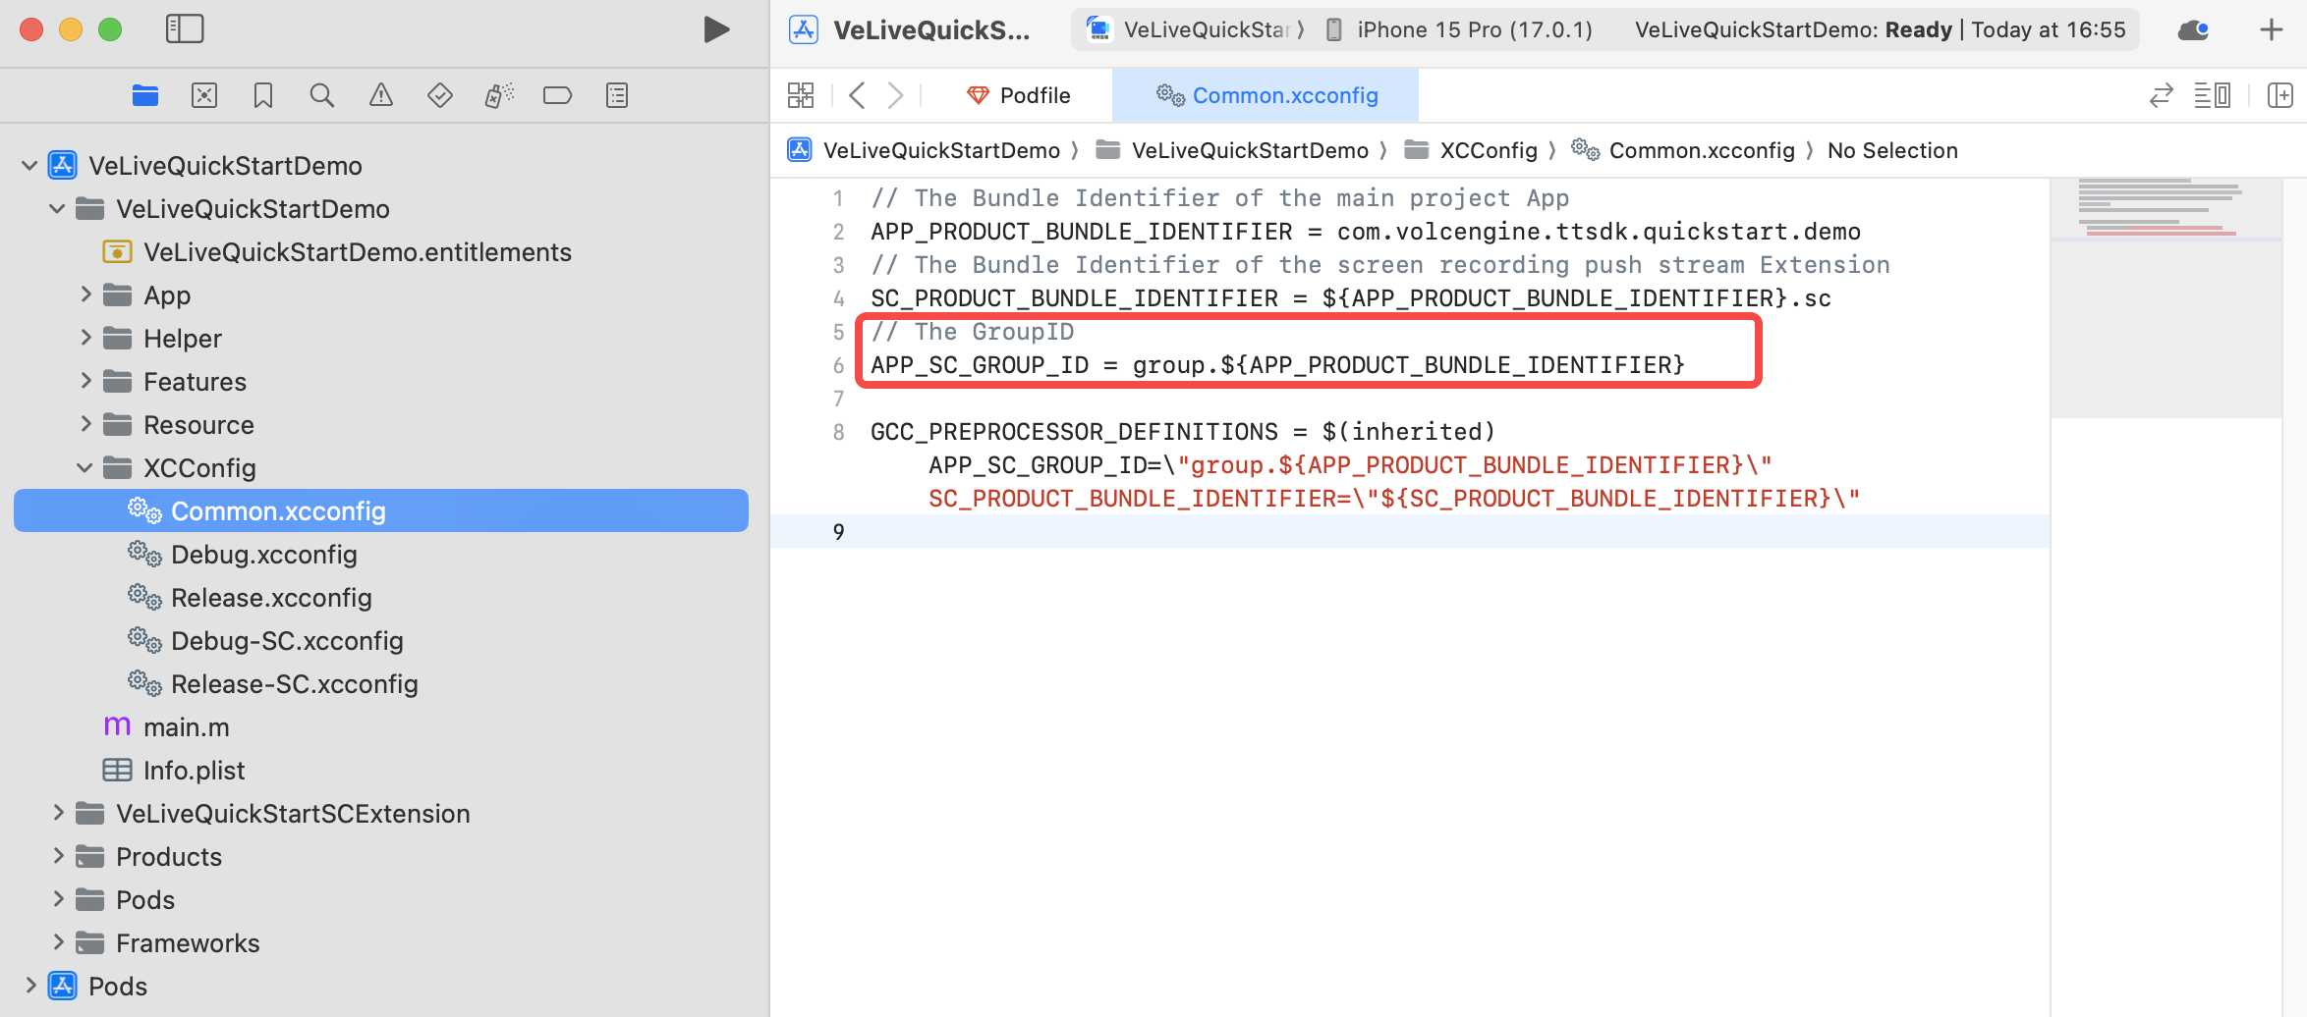Run the project with the Play button
2307x1017 pixels.
[716, 29]
